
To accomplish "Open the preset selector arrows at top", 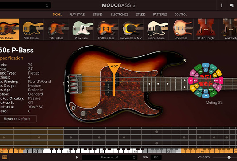I will pos(47,5).
